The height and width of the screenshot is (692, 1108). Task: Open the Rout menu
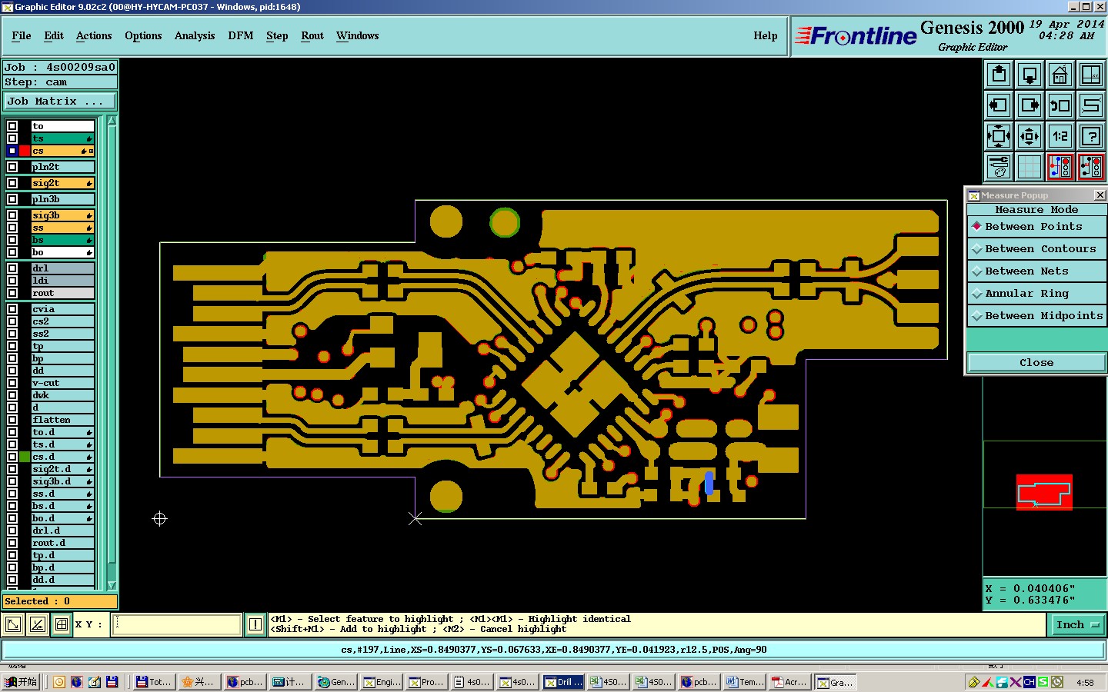[312, 36]
